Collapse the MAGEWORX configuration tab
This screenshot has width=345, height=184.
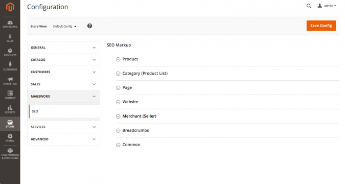click(x=63, y=97)
